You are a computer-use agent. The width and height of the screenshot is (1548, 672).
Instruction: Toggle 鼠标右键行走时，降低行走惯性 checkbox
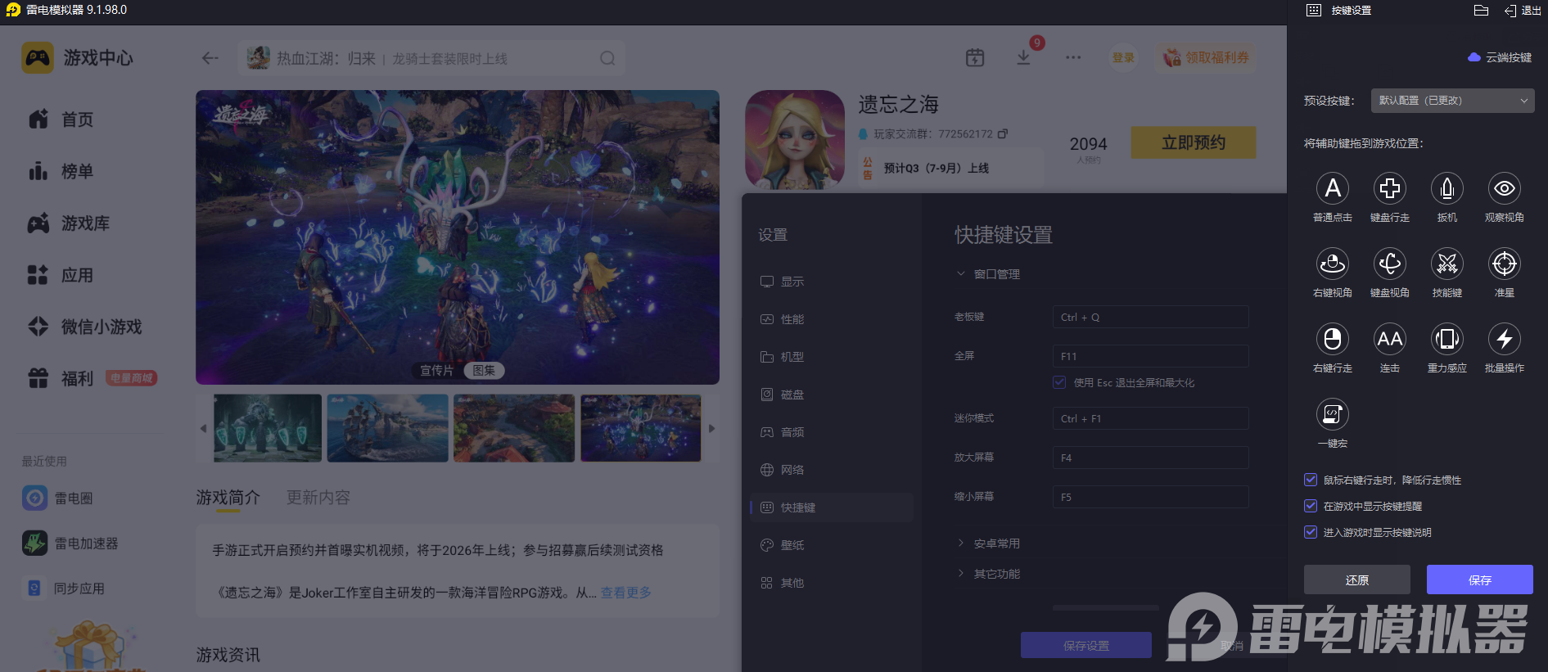tap(1311, 480)
